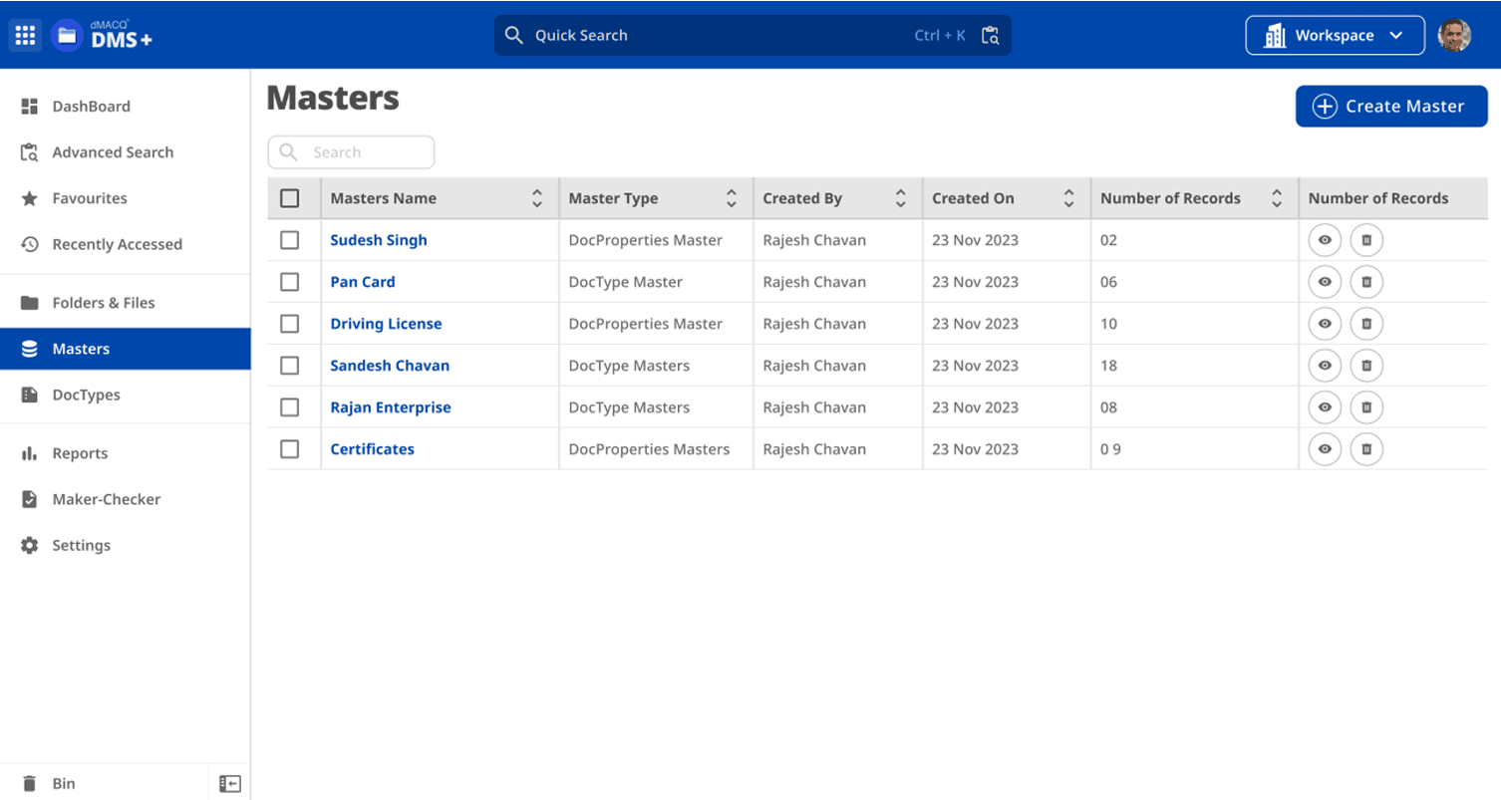Delete the Sandesh Chavan master
Viewport: 1501px width, 800px height.
[1366, 366]
